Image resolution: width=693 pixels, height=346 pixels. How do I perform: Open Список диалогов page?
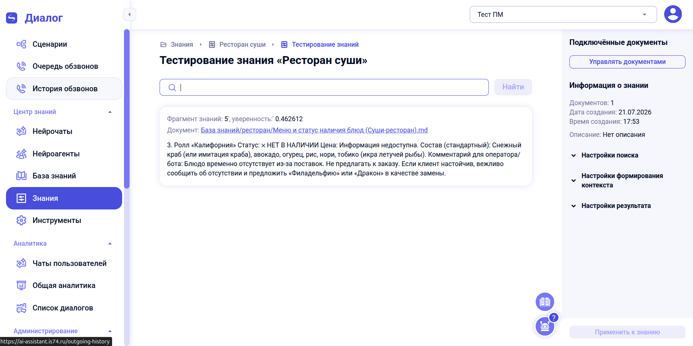[64, 308]
